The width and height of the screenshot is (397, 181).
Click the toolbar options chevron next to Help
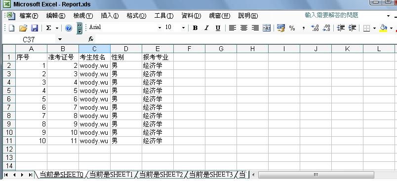tap(79, 28)
